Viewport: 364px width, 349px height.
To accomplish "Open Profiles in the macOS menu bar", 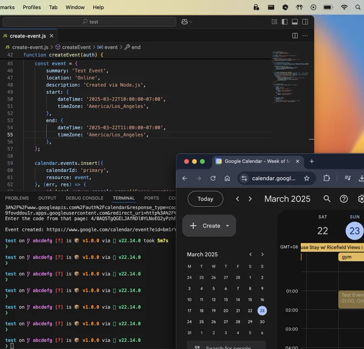I will [32, 7].
